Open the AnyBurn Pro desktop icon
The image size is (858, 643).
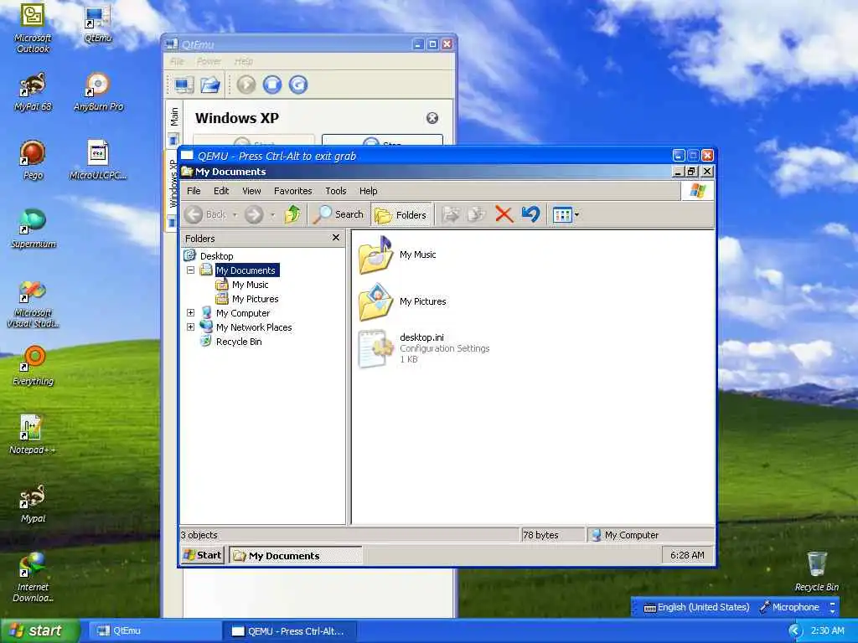pyautogui.click(x=99, y=92)
